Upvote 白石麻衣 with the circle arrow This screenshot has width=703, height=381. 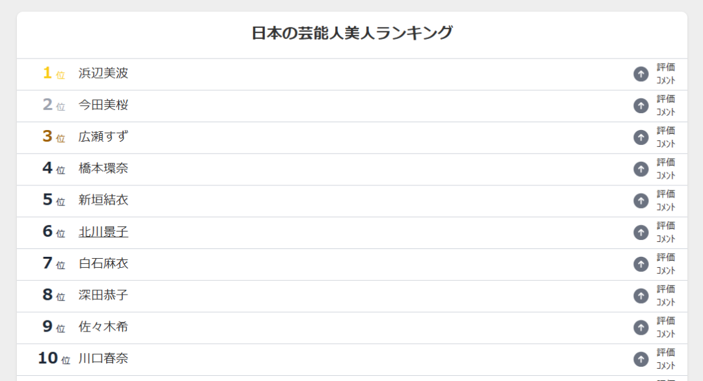(x=641, y=264)
